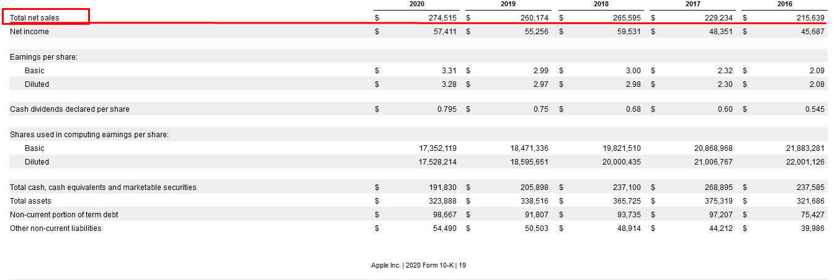Click the 'Earnings per share:' heading
The height and width of the screenshot is (280, 837).
pyautogui.click(x=43, y=57)
